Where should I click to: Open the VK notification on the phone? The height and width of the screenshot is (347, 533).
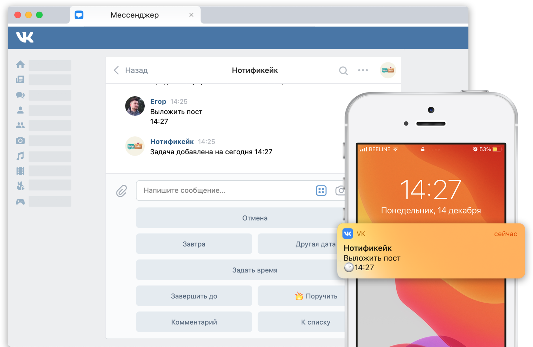pyautogui.click(x=431, y=251)
